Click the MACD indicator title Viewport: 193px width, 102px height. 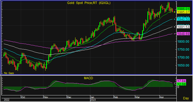coord(88,78)
